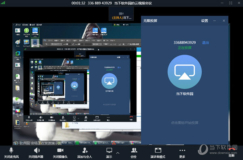Turn off speaker via 关闭扬声器 button
Viewport: 243px width, 160px height.
(36, 153)
